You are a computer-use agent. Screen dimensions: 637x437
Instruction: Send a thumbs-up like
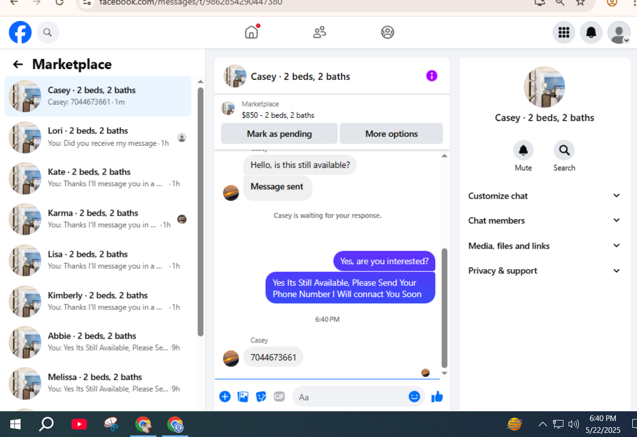point(437,396)
